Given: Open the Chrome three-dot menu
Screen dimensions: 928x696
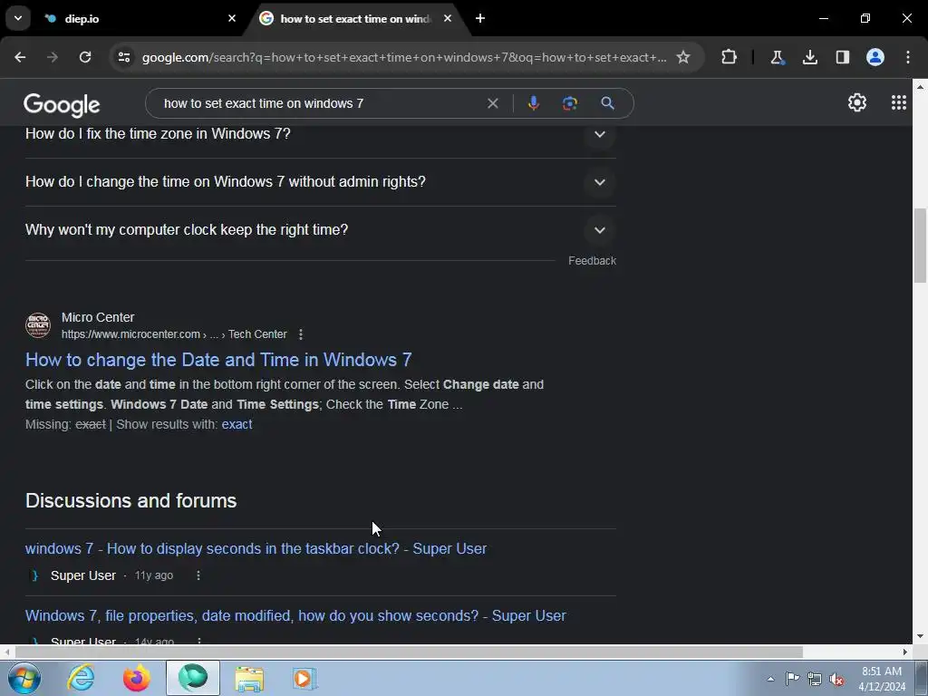Looking at the screenshot, I should pyautogui.click(x=908, y=57).
